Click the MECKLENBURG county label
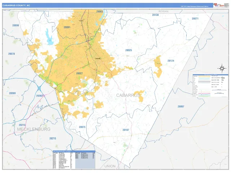 34,129
